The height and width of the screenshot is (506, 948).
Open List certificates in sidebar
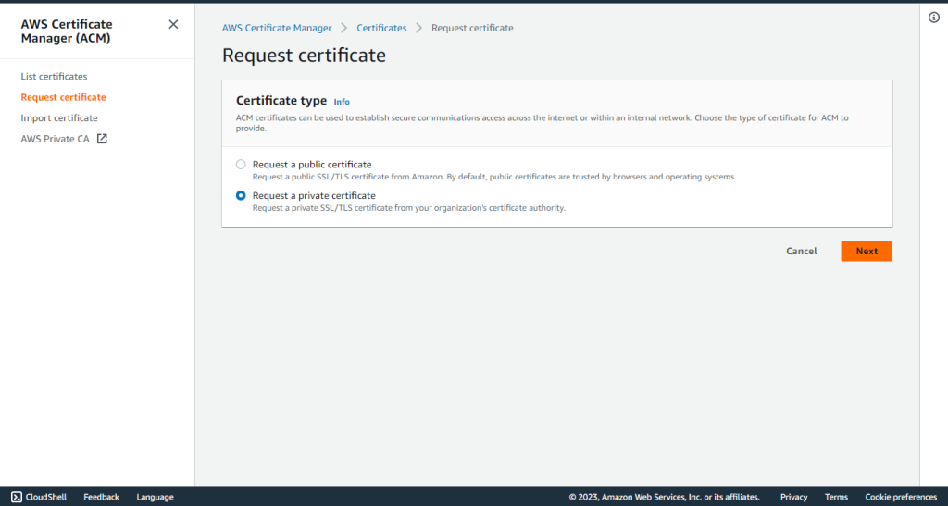point(54,76)
